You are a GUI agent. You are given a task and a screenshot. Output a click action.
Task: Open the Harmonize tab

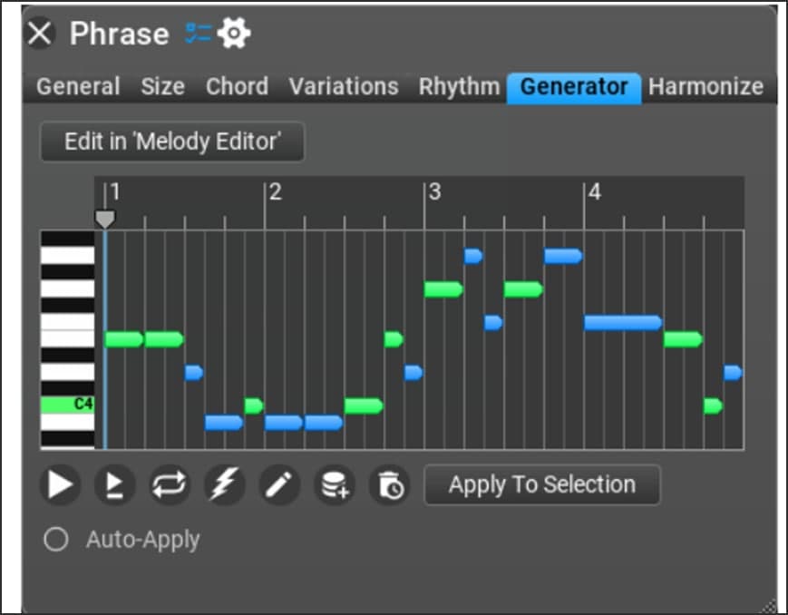pyautogui.click(x=705, y=87)
